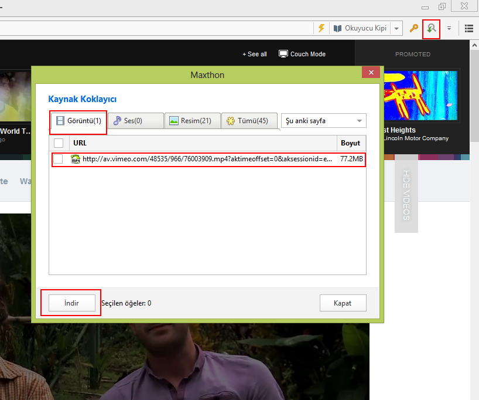Click the Lincoln Motor Company link
The height and width of the screenshot is (400, 479).
(x=416, y=138)
